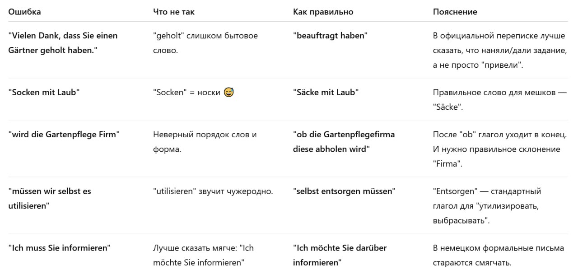The image size is (578, 270).
Task: Click the "Ich möchte Sie darüber informieren" correction
Action: 340,255
